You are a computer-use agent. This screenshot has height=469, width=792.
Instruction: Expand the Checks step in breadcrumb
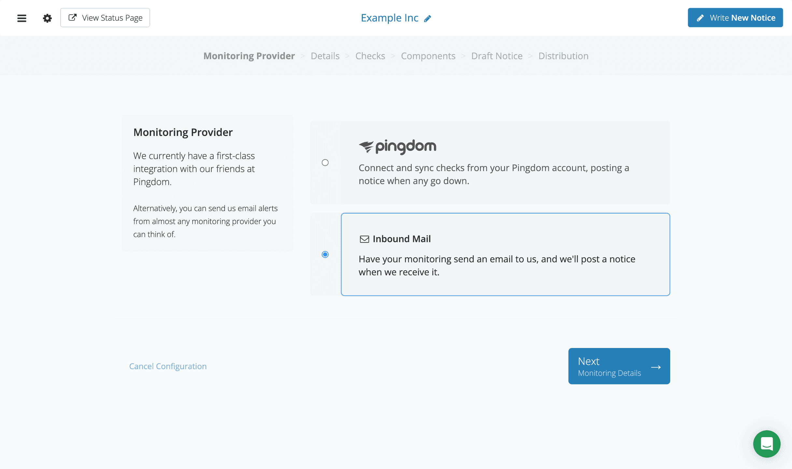point(370,56)
